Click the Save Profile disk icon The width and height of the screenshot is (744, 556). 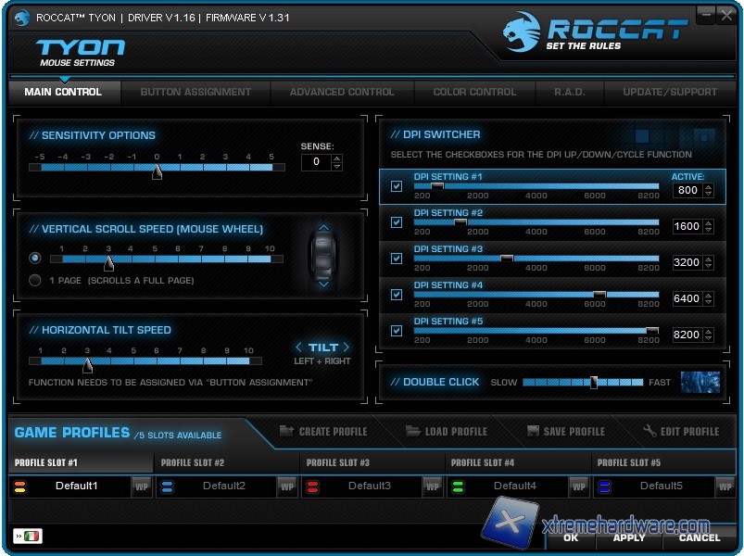tap(533, 431)
